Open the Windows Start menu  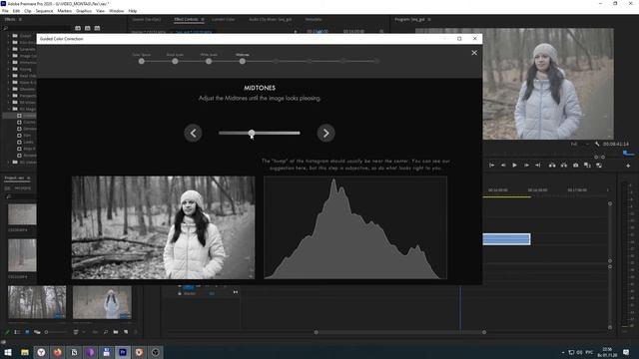pyautogui.click(x=8, y=352)
